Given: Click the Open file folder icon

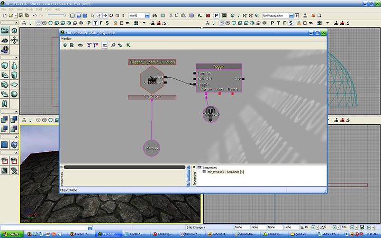Looking at the screenshot, I should [x=11, y=15].
